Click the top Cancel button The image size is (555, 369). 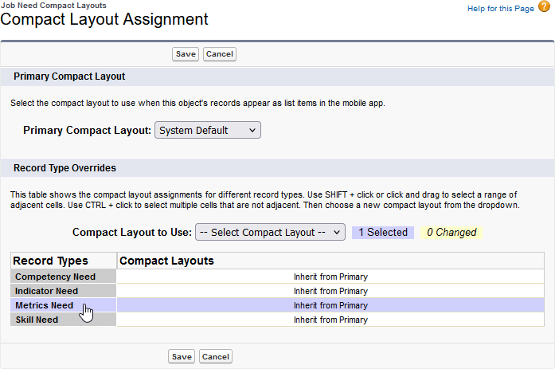point(220,54)
